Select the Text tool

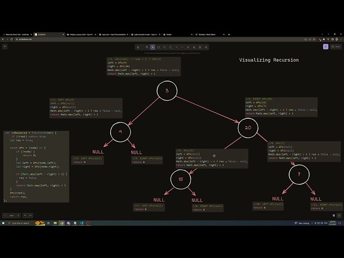[194, 47]
